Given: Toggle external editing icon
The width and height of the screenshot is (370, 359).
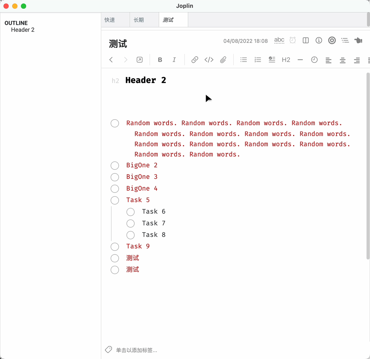Looking at the screenshot, I should [x=140, y=60].
